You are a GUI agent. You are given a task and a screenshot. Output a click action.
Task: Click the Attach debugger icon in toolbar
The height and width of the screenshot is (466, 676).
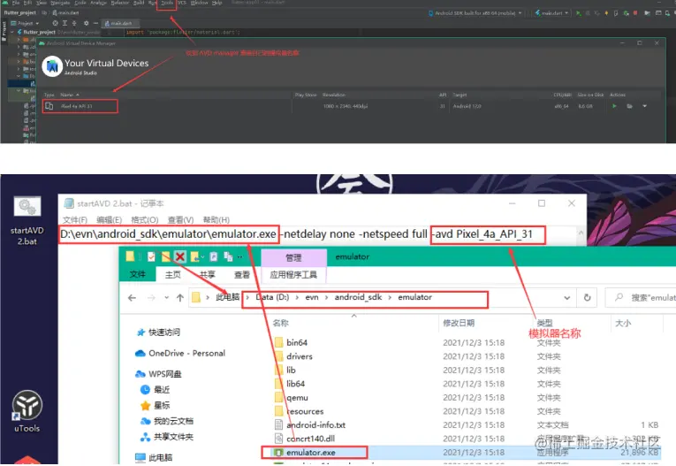click(626, 13)
